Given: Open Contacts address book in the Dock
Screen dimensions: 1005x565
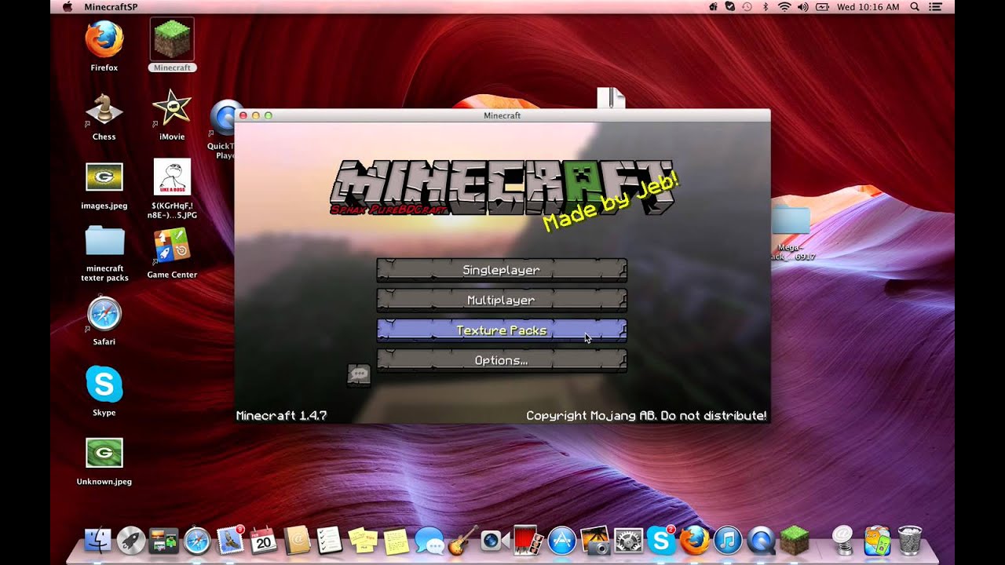Looking at the screenshot, I should (x=297, y=540).
